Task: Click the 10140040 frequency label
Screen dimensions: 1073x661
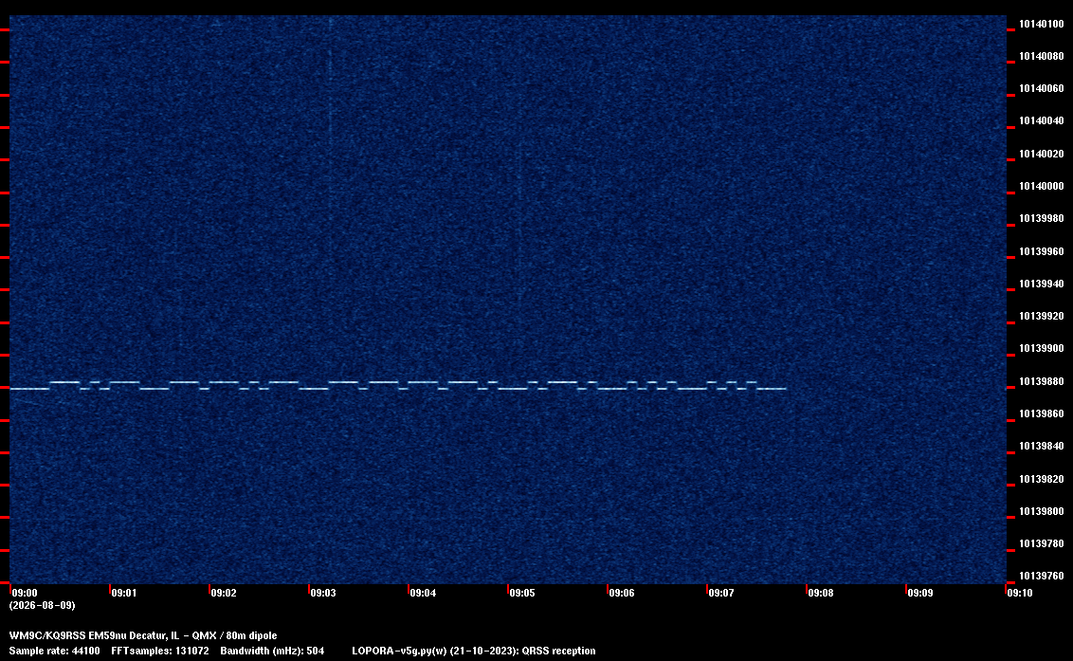Action: (1042, 120)
